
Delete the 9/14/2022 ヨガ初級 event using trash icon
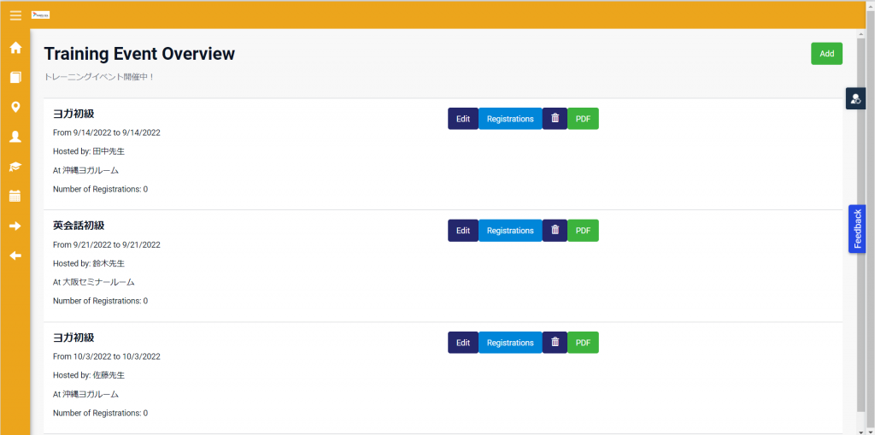point(555,119)
